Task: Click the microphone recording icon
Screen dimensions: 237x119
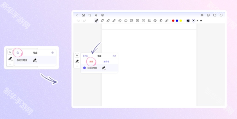Action: (96, 15)
